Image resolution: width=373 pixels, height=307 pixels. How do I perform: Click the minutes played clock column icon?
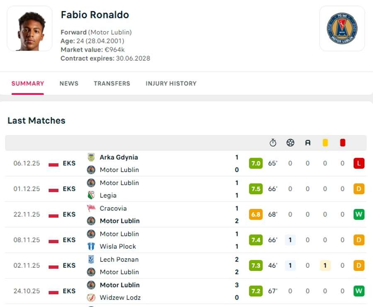273,142
